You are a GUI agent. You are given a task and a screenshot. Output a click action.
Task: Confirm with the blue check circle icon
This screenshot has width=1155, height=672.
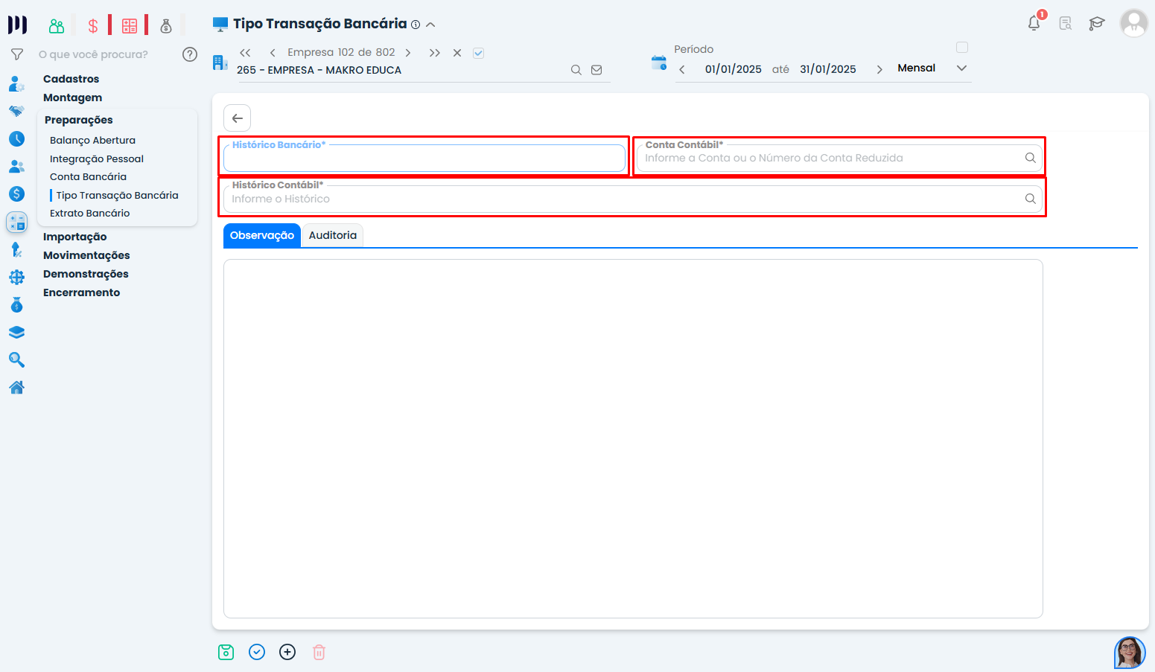(x=257, y=652)
